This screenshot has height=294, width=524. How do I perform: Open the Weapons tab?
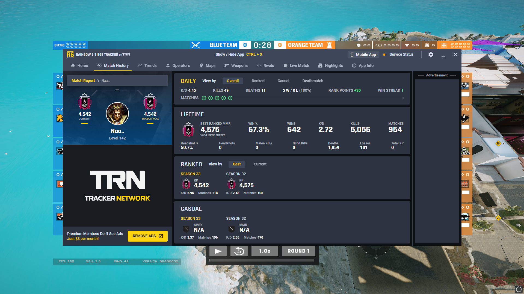[x=236, y=66]
